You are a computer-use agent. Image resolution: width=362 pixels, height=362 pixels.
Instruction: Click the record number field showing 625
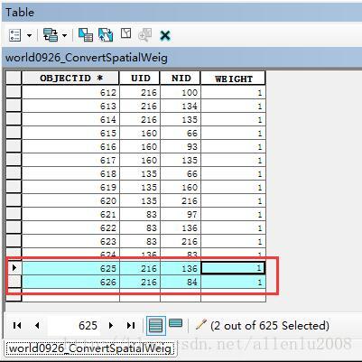(x=75, y=325)
